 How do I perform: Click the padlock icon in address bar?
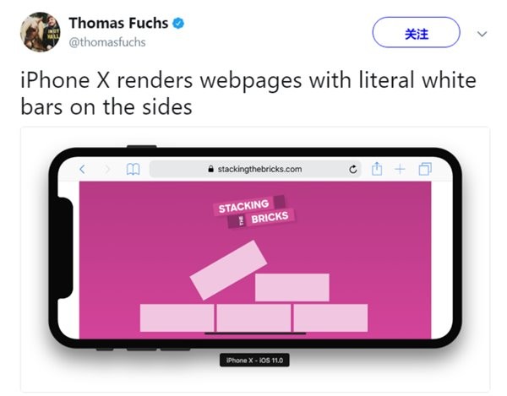(210, 169)
